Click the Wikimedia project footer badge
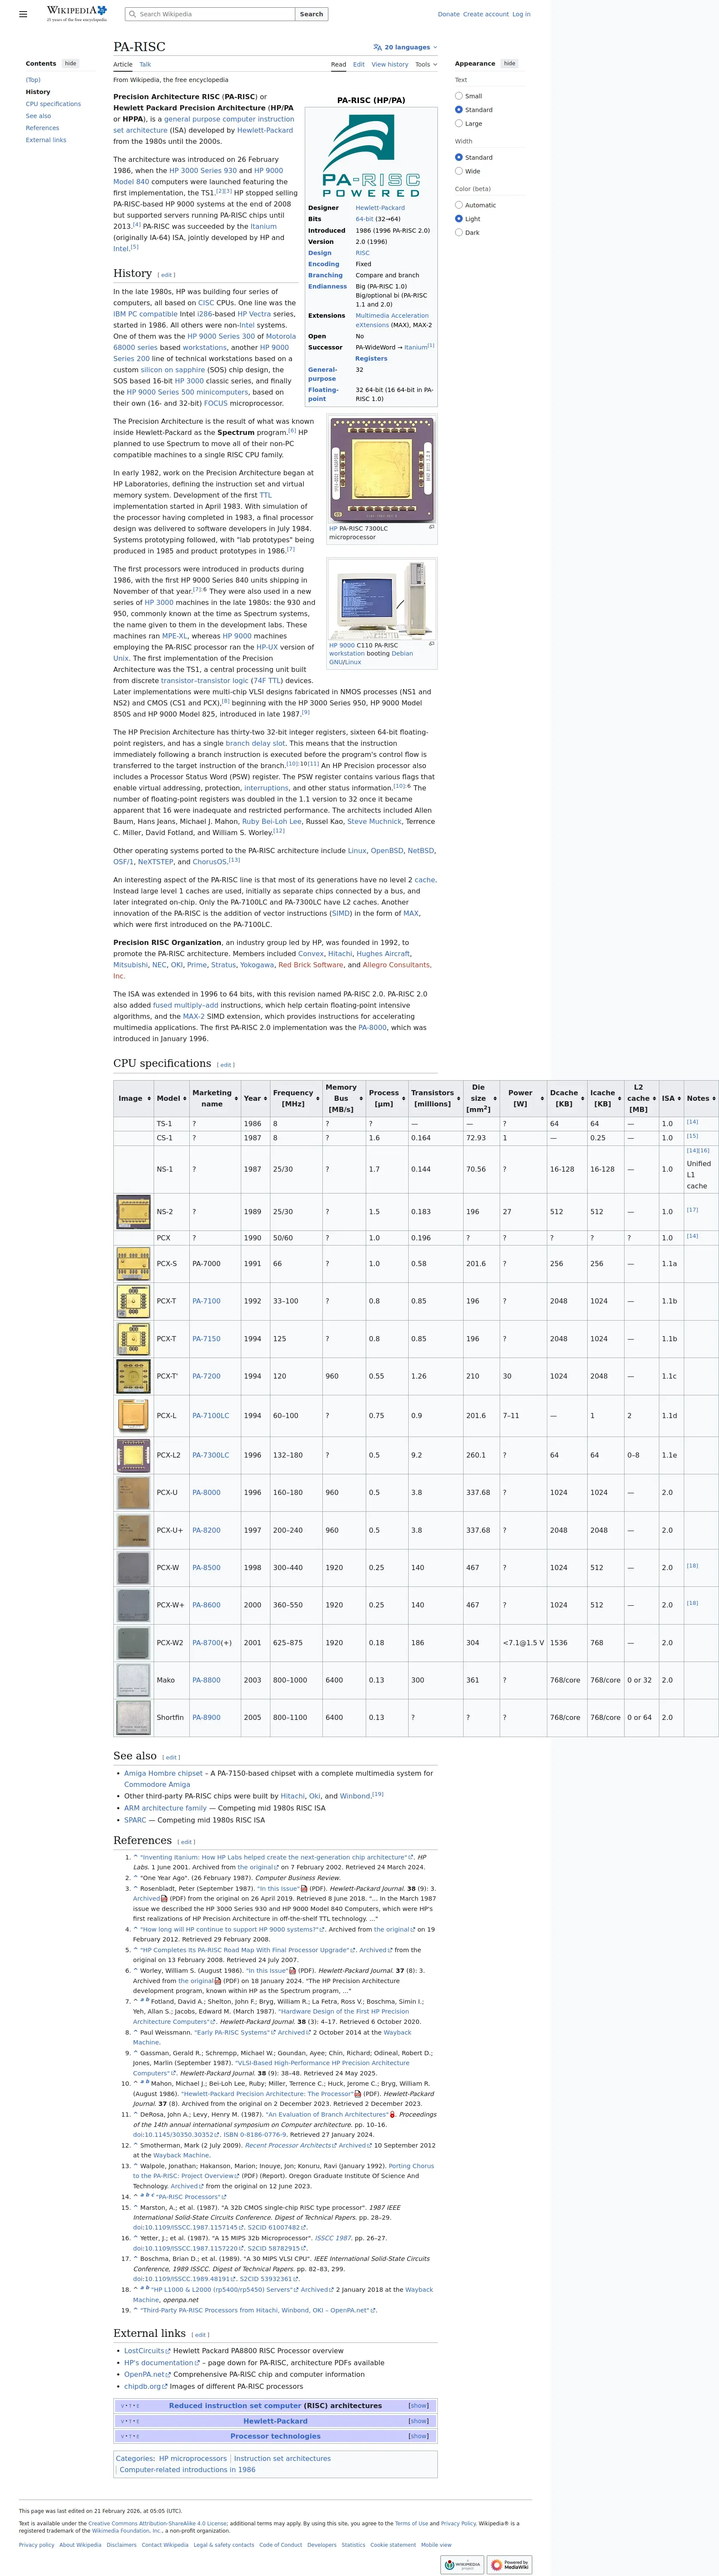719x2576 pixels. pos(462,2565)
